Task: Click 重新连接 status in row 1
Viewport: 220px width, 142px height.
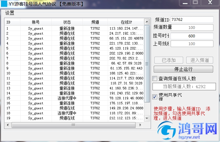Action: pyautogui.click(x=67, y=28)
